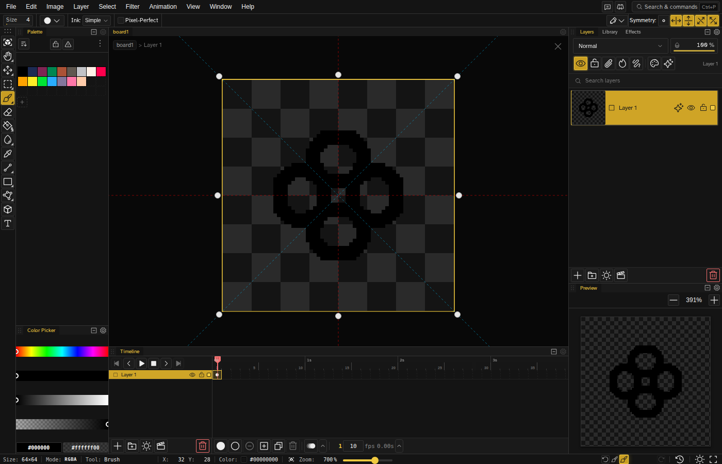The width and height of the screenshot is (722, 464).
Task: Select the Paint Bucket fill tool
Action: point(8,126)
